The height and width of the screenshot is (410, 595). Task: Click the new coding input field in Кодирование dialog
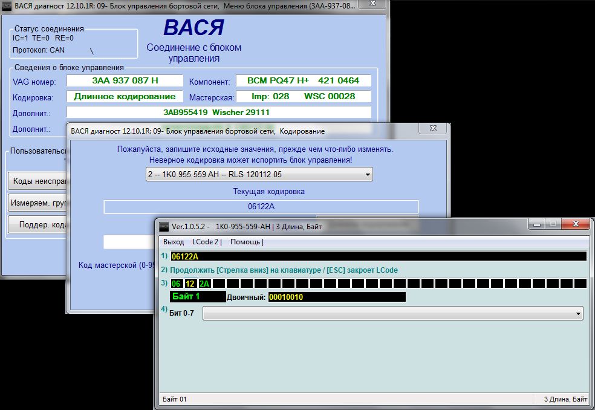(x=129, y=242)
